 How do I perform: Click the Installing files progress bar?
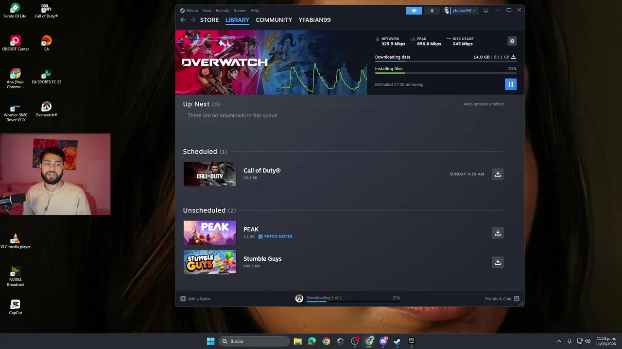pyautogui.click(x=445, y=73)
